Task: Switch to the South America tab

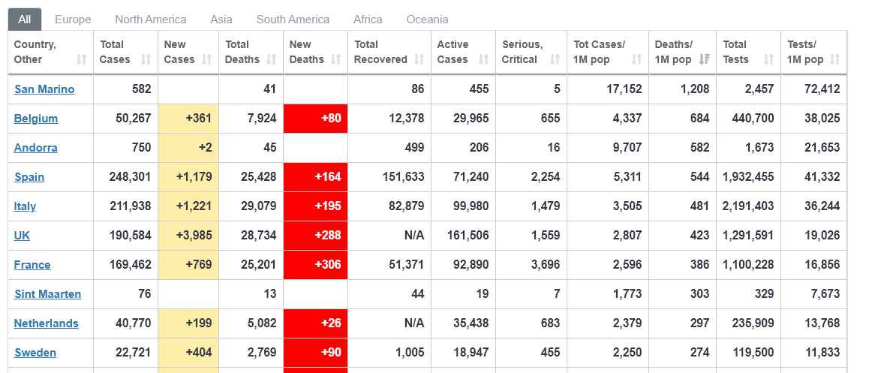Action: tap(293, 20)
